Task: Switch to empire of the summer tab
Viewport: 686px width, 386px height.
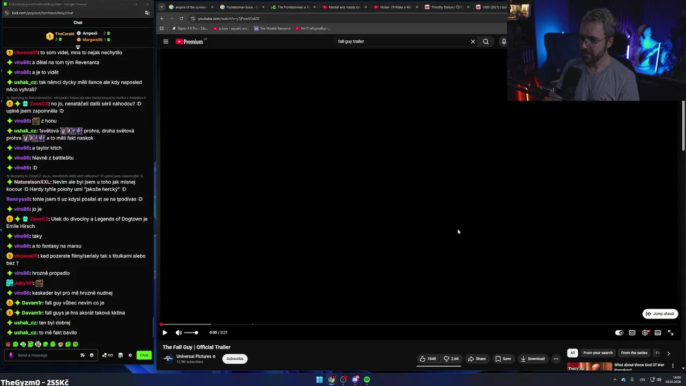Action: point(190,7)
